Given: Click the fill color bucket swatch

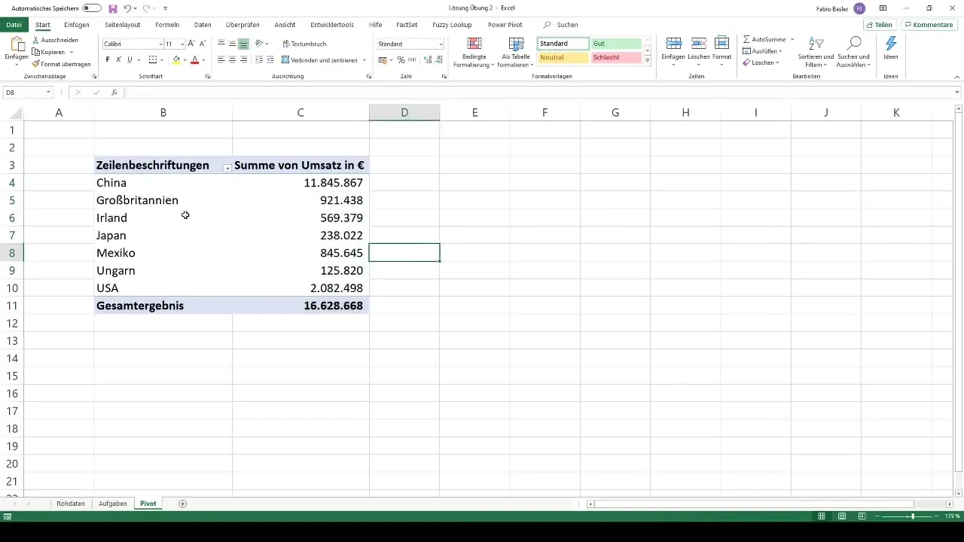Looking at the screenshot, I should point(176,59).
